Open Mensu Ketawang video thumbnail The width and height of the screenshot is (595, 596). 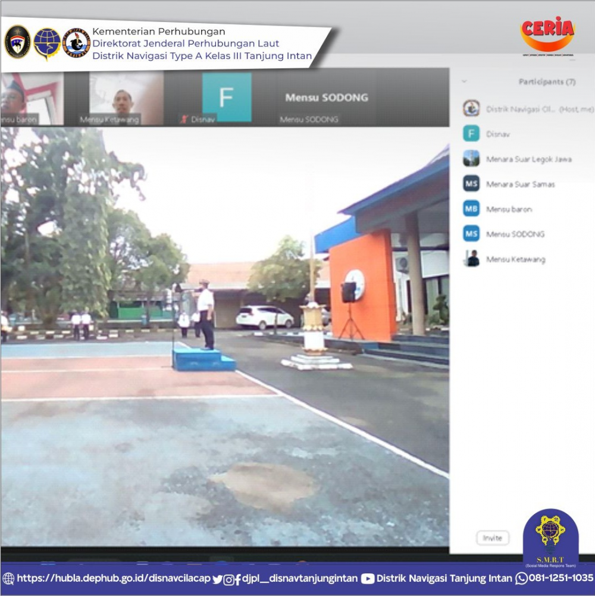click(126, 99)
